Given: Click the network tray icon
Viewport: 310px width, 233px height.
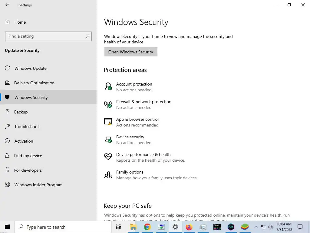Looking at the screenshot, I should pyautogui.click(x=264, y=227).
